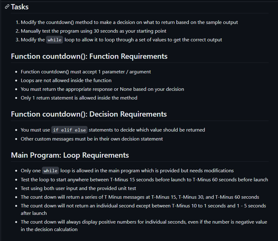Click 'will not return an individual second' bullet
278x241 pixels.
(143, 210)
